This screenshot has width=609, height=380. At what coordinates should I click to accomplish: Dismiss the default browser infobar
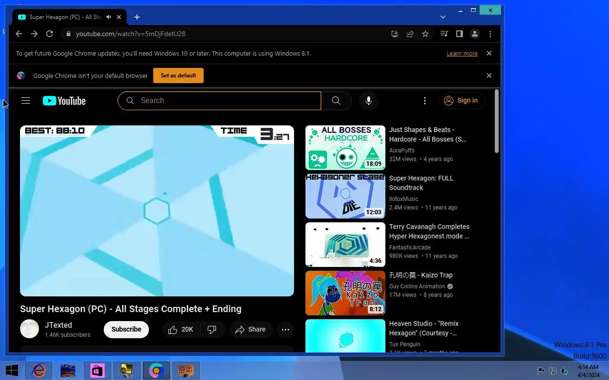[x=489, y=76]
